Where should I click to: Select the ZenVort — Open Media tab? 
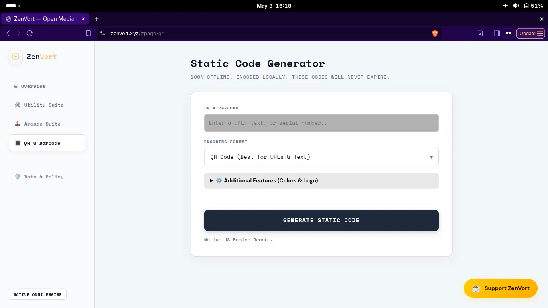pyautogui.click(x=44, y=19)
